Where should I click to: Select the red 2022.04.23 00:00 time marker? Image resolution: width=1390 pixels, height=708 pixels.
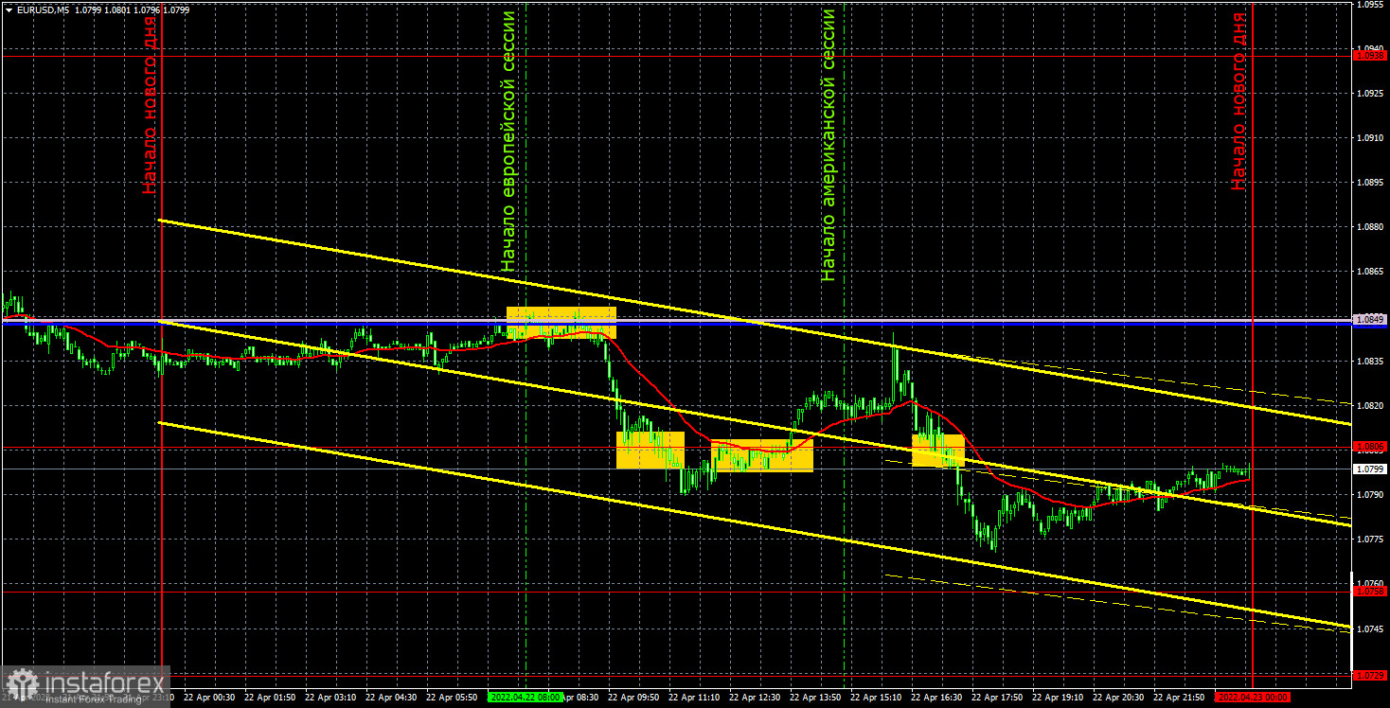coord(1252,697)
